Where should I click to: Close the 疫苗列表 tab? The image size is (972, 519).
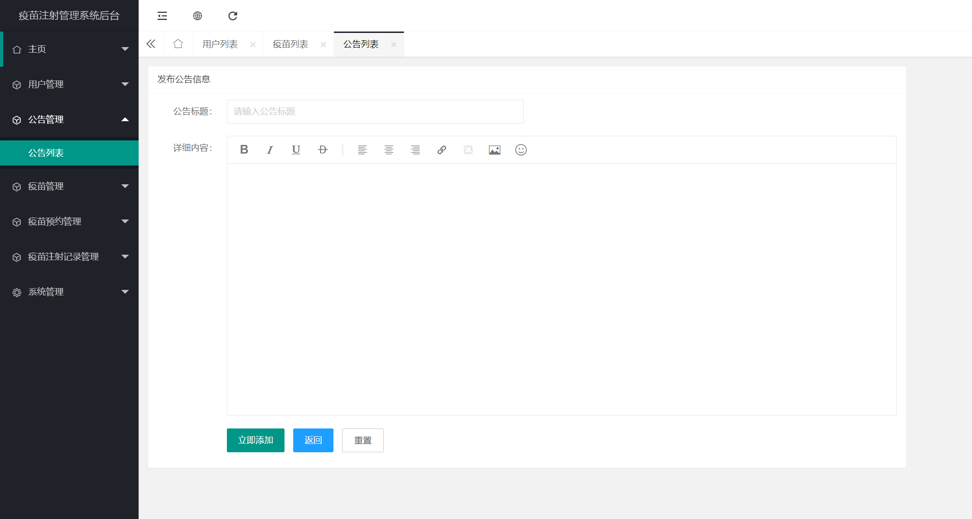[323, 44]
